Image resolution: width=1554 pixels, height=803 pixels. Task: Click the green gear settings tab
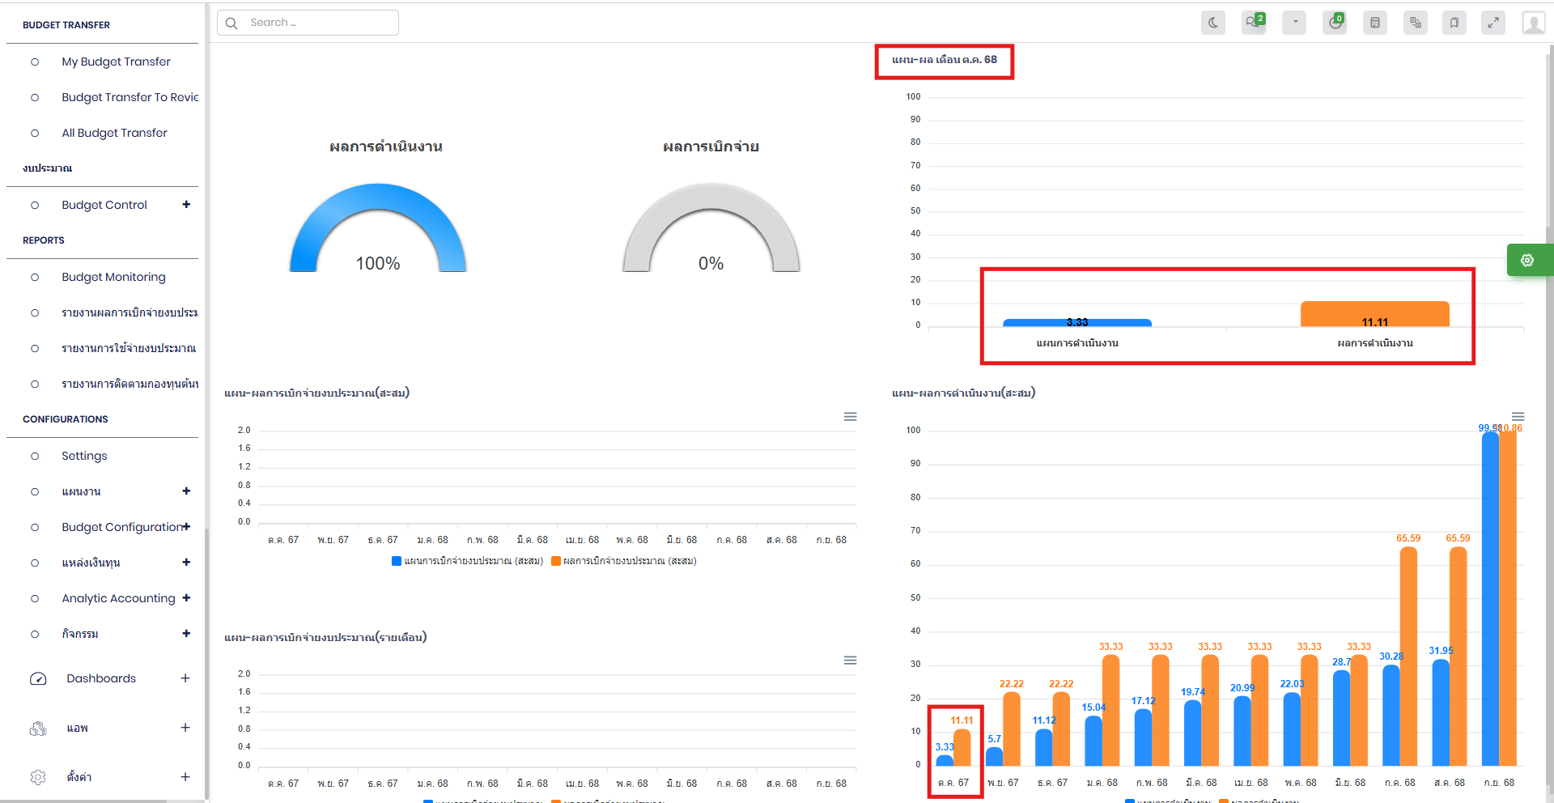pyautogui.click(x=1527, y=260)
